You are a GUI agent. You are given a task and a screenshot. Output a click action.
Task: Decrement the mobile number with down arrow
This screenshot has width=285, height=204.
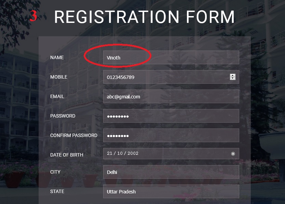tap(233, 79)
